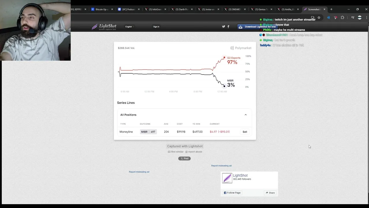Click the Polymarket logo in the screenshot
The width and height of the screenshot is (369, 208).
[x=241, y=48]
